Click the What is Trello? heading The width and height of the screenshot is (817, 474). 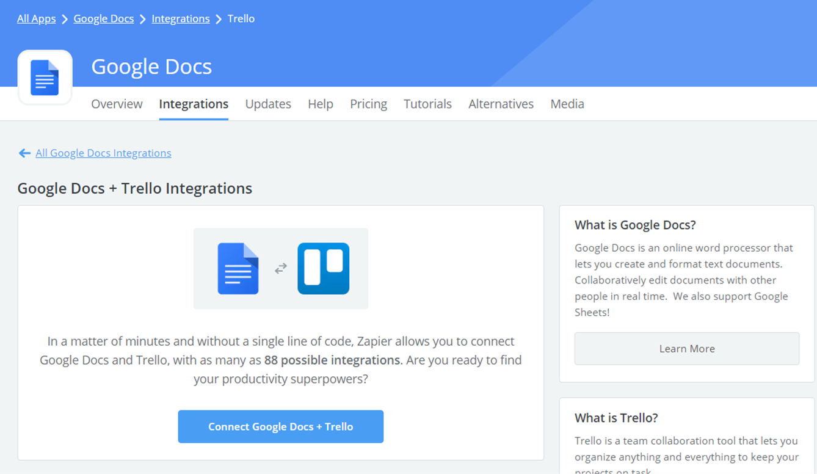click(x=616, y=418)
